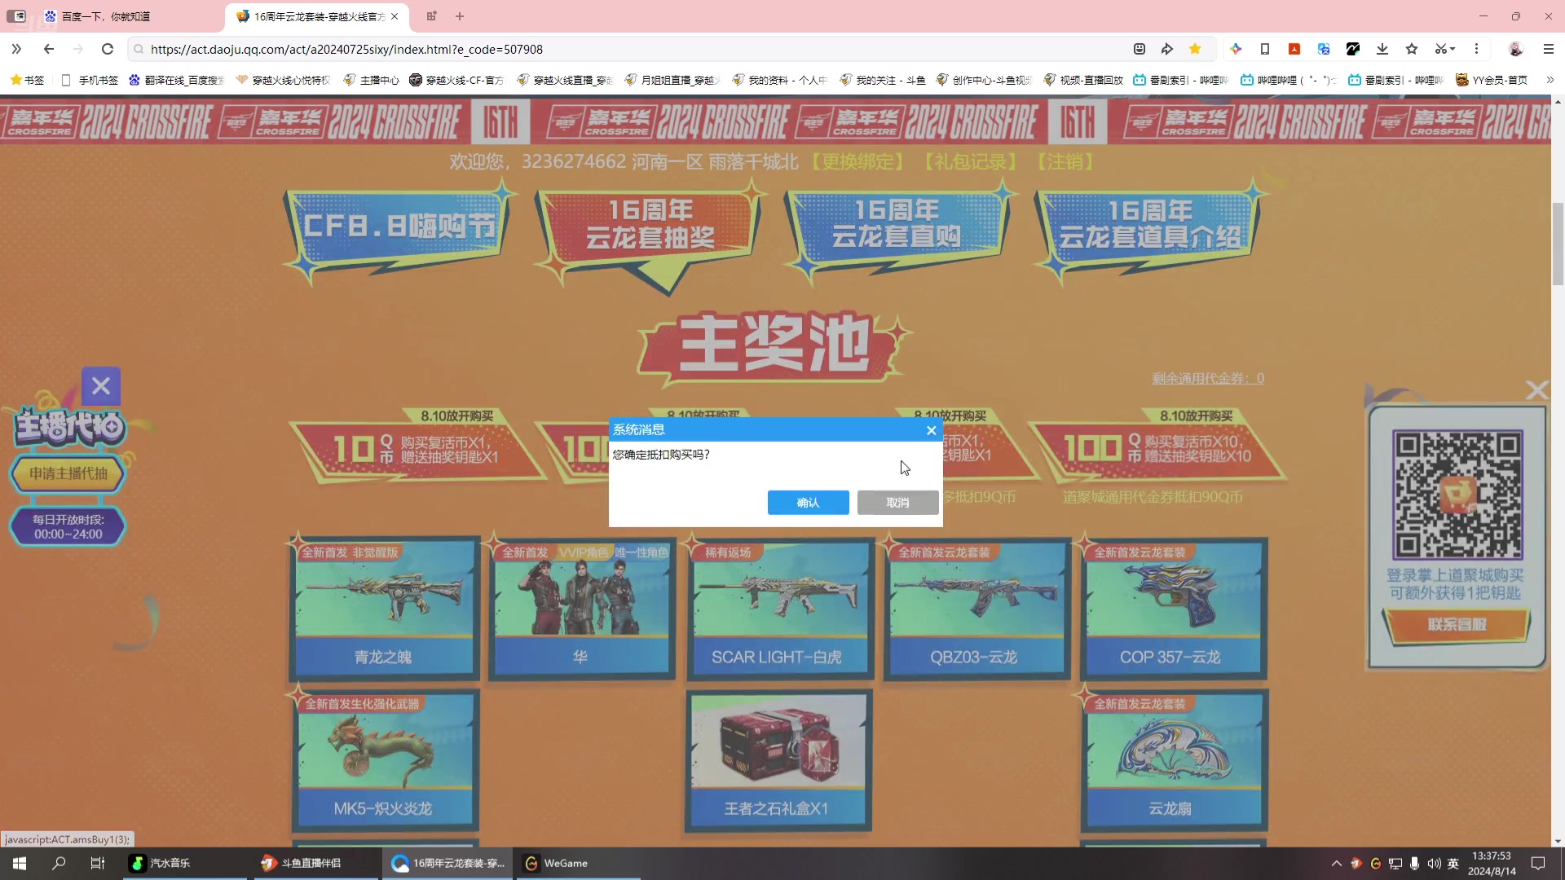Open 穿越火线心悦特权 bookmark

point(284,80)
